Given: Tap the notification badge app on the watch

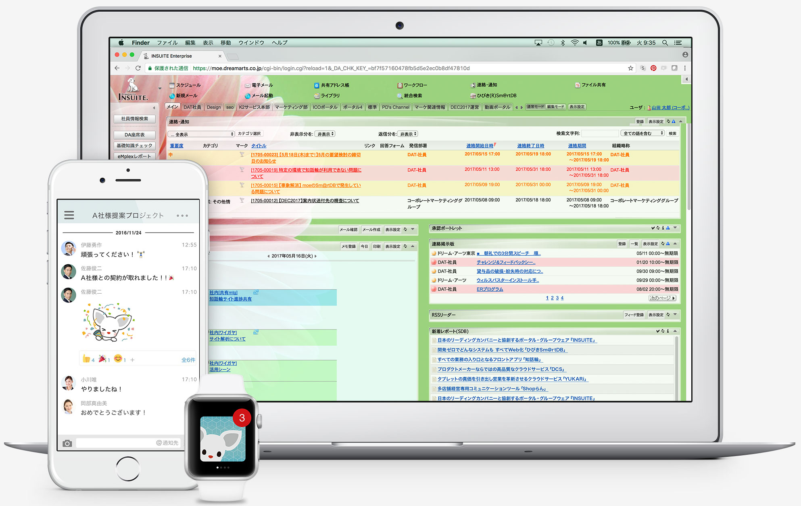Looking at the screenshot, I should tap(223, 439).
